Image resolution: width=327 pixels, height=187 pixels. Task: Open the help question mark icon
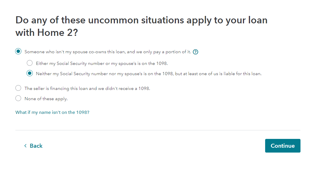point(196,52)
